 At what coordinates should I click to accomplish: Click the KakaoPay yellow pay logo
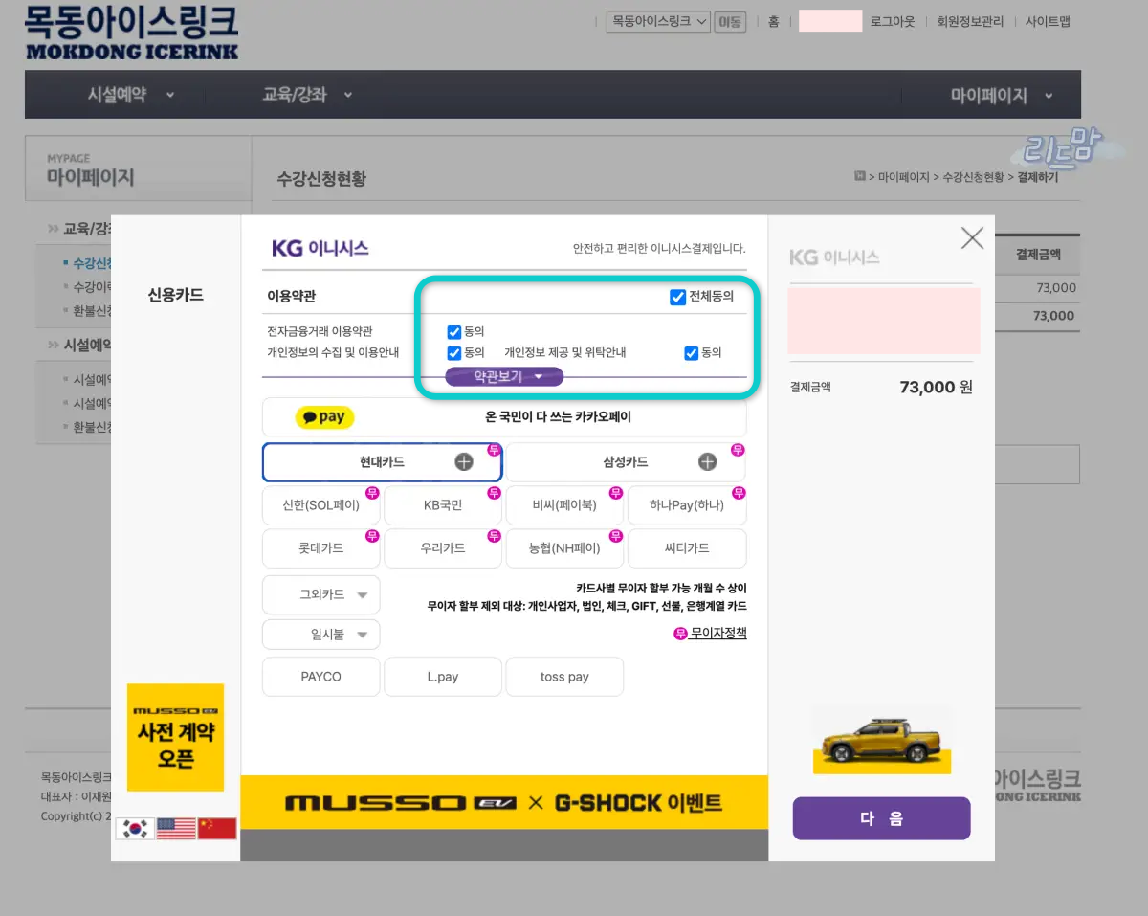(x=325, y=417)
